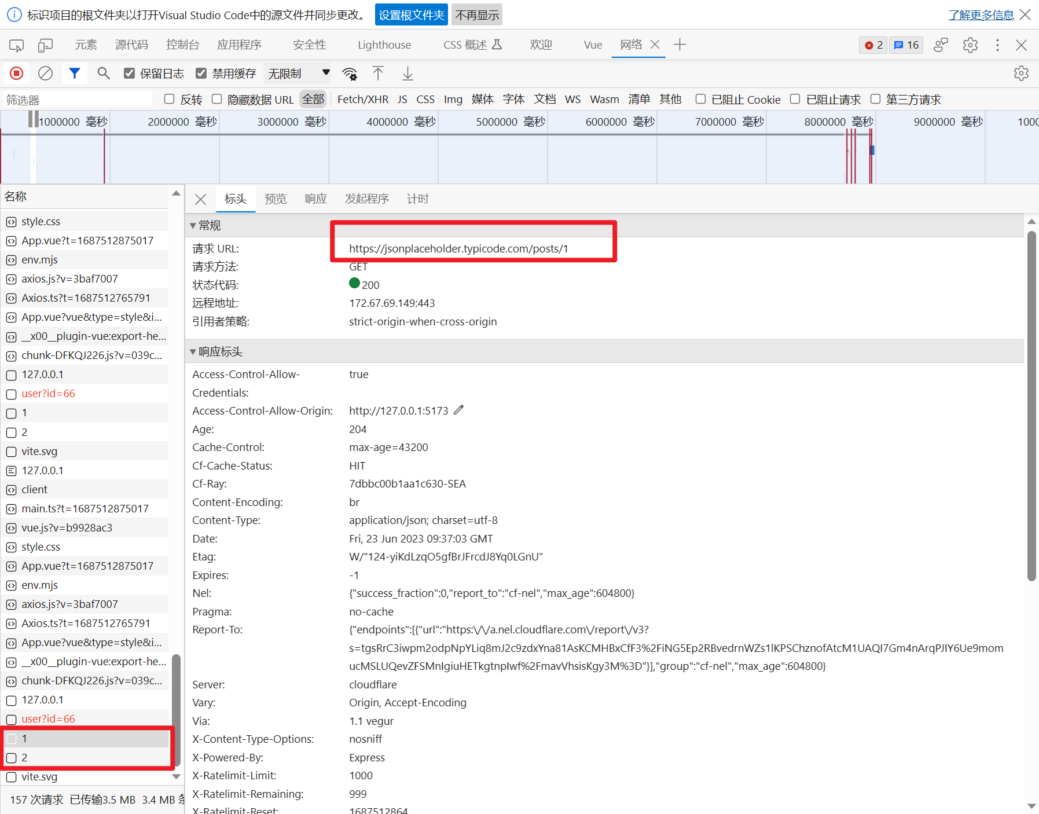Click the CSS overview flask icon
This screenshot has height=814, width=1039.
coord(497,45)
